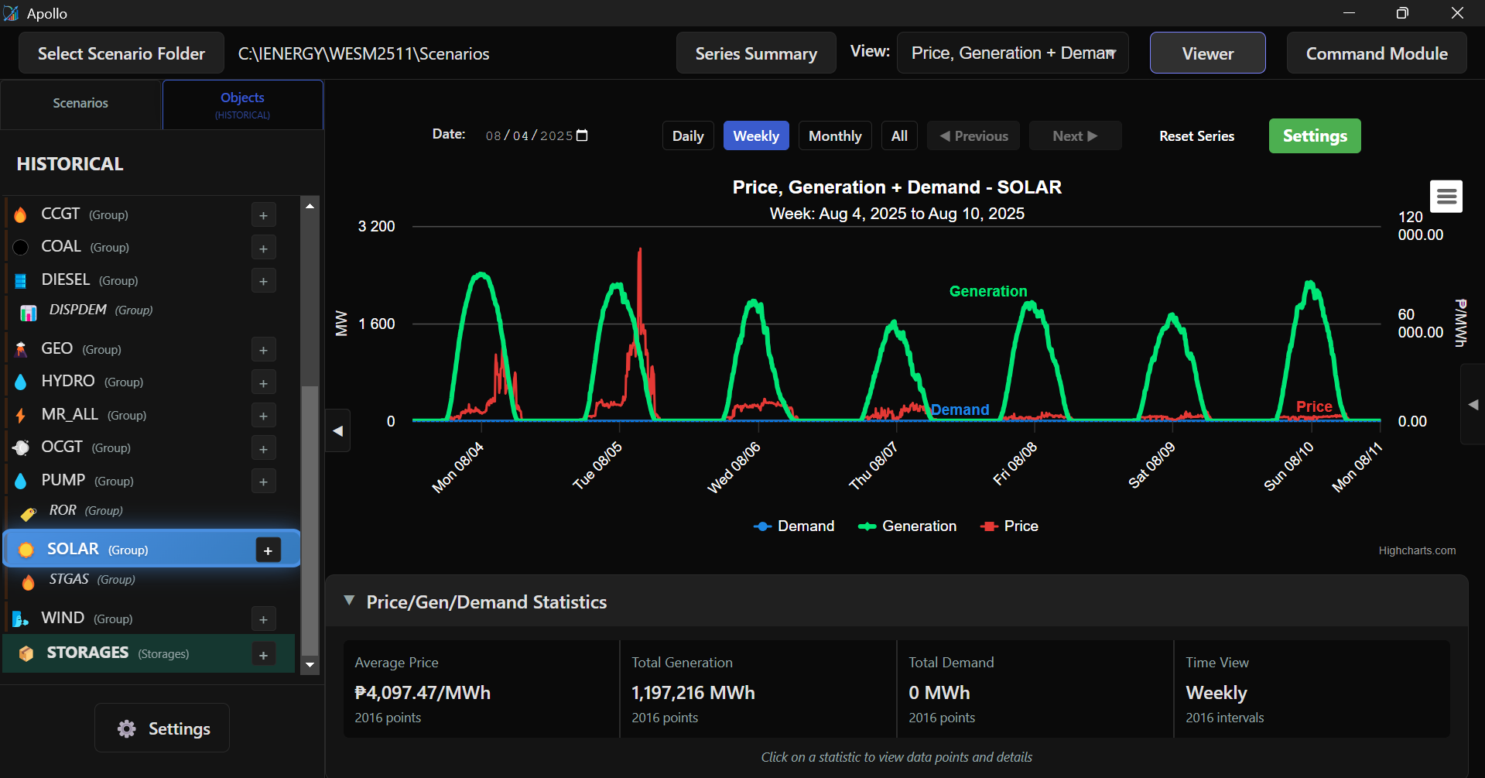Collapse the Price/Gen/Demand Statistics panel

coord(350,601)
